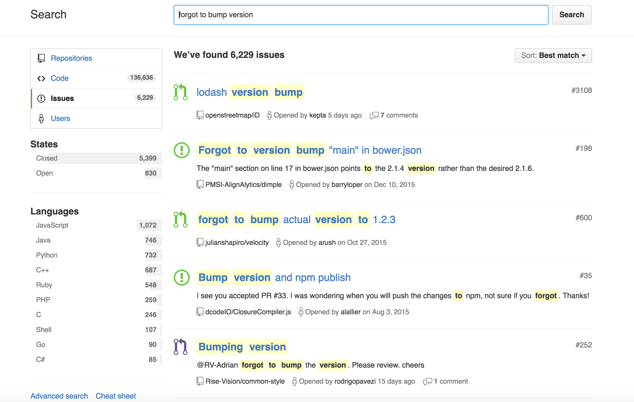Click the repository book icon in sidebar
The width and height of the screenshot is (634, 402).
pos(41,58)
